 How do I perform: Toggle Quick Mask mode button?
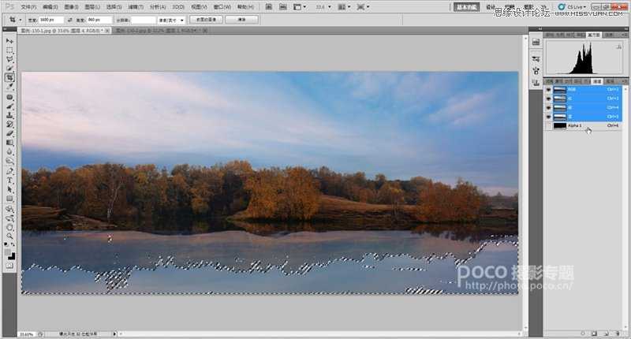pos(9,266)
